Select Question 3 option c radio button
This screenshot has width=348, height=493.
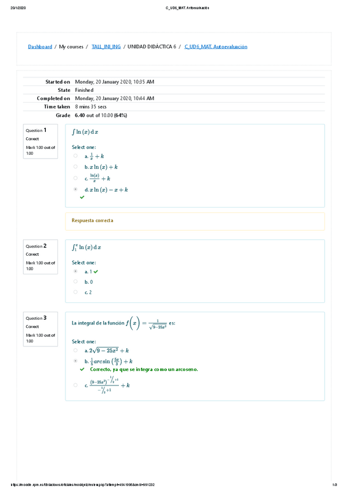[x=75, y=385]
